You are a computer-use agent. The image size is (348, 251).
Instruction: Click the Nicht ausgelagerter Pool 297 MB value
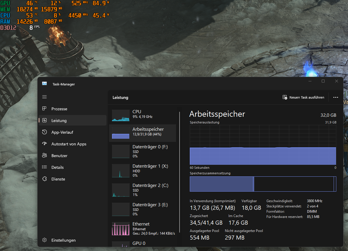click(x=235, y=238)
